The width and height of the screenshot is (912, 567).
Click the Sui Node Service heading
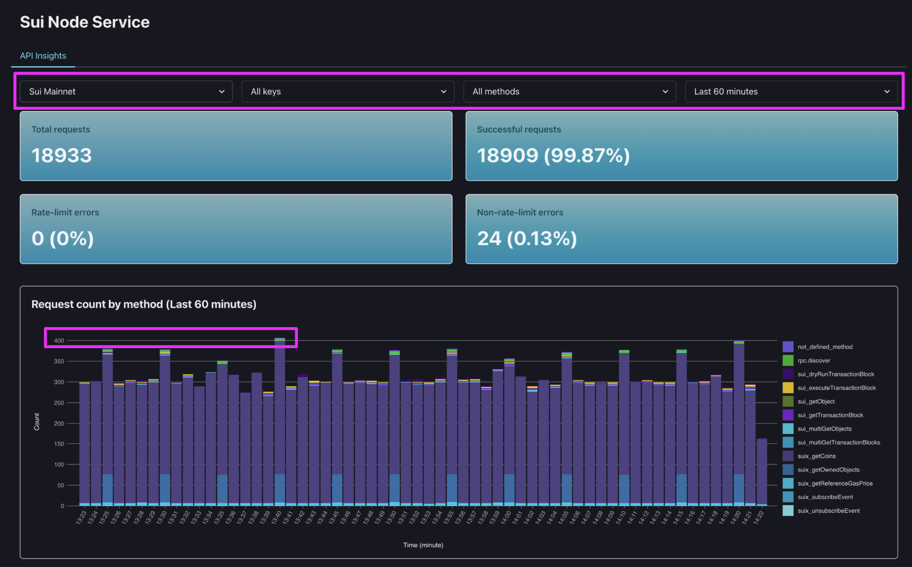coord(85,22)
